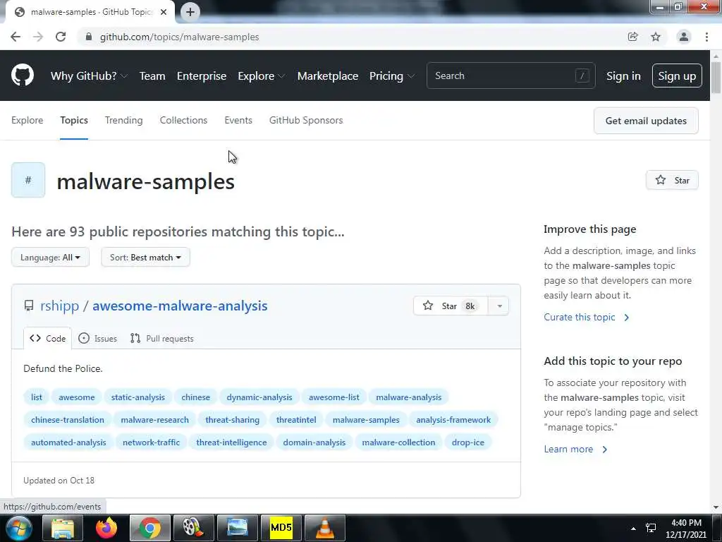
Task: Click the slash shortcut icon in search box
Action: (x=582, y=76)
